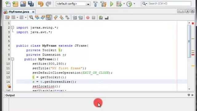The image size is (197, 111).
Task: Redo the last undone edit
Action: click(48, 4)
